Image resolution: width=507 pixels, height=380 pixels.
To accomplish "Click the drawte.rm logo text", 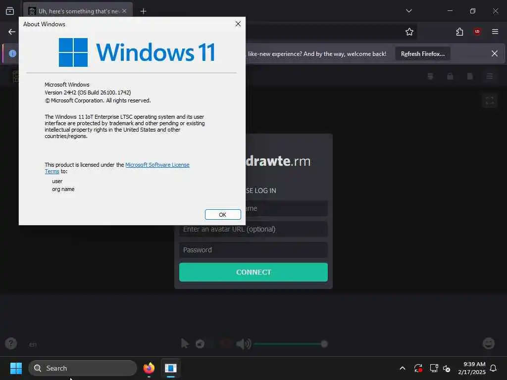I will pyautogui.click(x=278, y=161).
